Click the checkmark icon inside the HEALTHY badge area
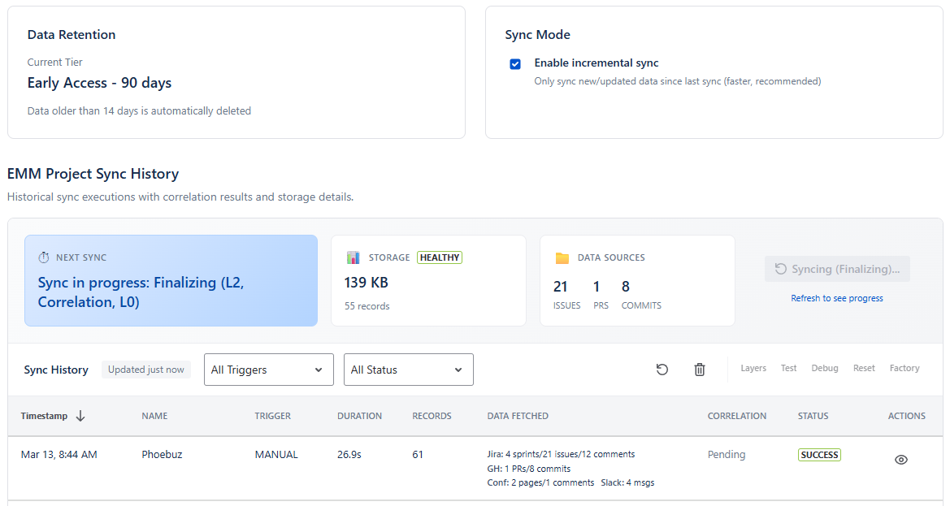The width and height of the screenshot is (950, 506). 439,257
